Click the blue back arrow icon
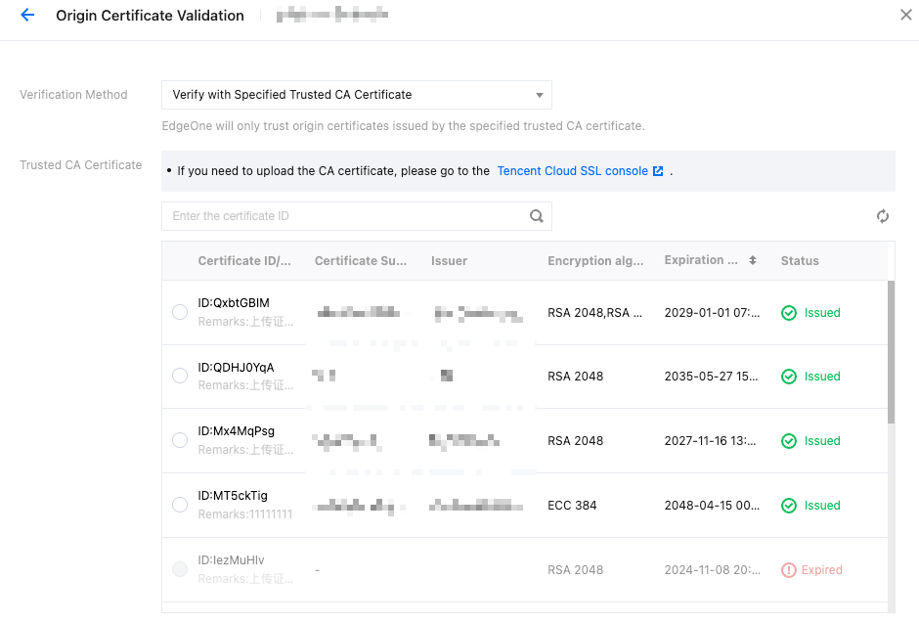The height and width of the screenshot is (624, 919). click(27, 16)
